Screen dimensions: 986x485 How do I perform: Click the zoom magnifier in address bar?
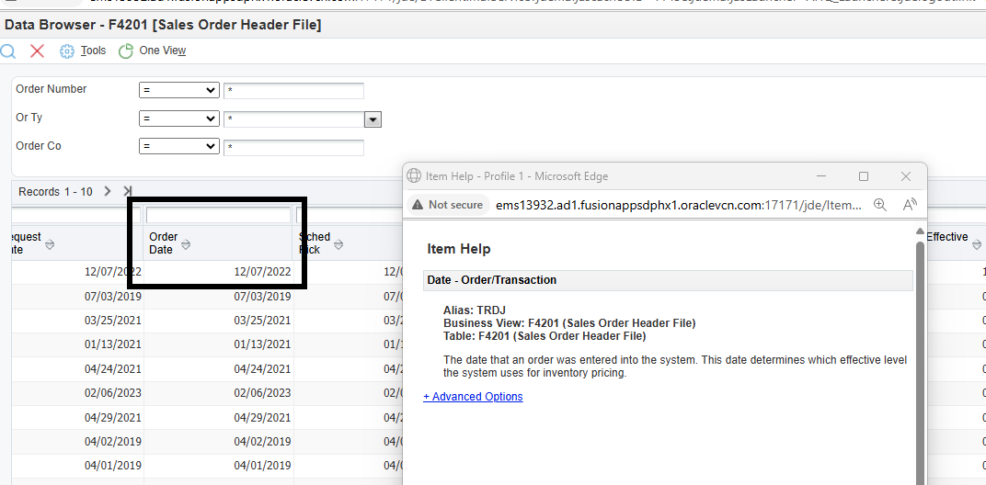[879, 205]
